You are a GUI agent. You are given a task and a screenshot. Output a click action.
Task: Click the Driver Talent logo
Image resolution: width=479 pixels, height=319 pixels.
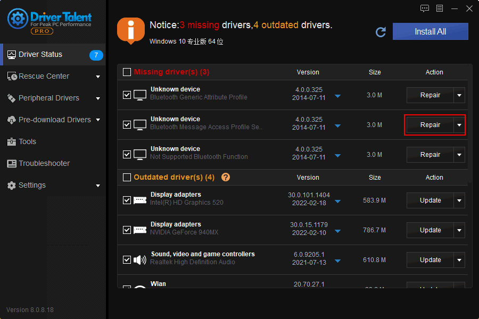pos(49,21)
